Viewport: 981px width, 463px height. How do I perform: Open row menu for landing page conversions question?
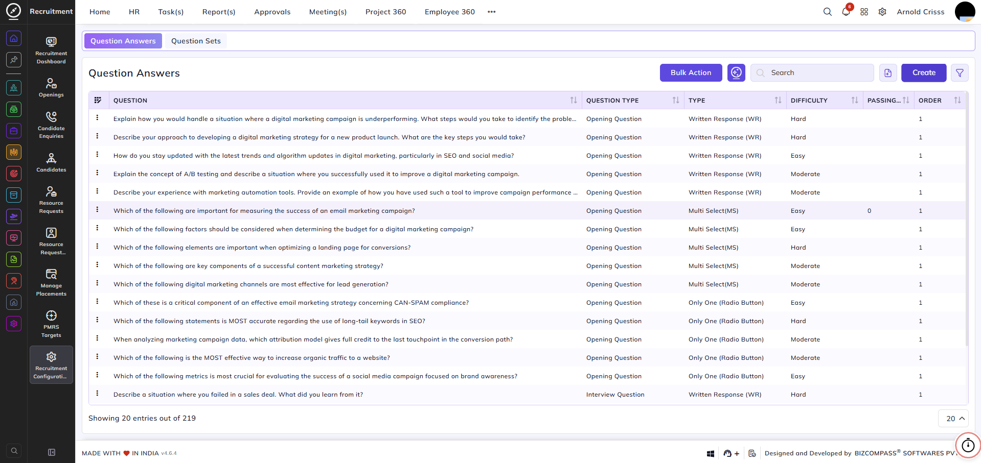coord(97,247)
